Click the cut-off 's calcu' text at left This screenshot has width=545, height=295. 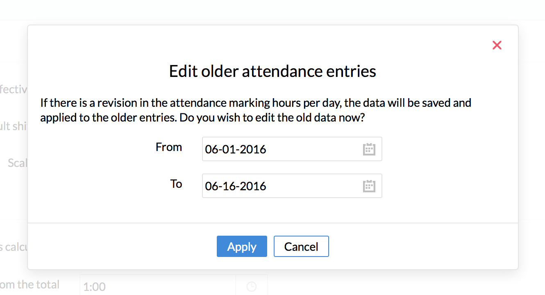14,247
